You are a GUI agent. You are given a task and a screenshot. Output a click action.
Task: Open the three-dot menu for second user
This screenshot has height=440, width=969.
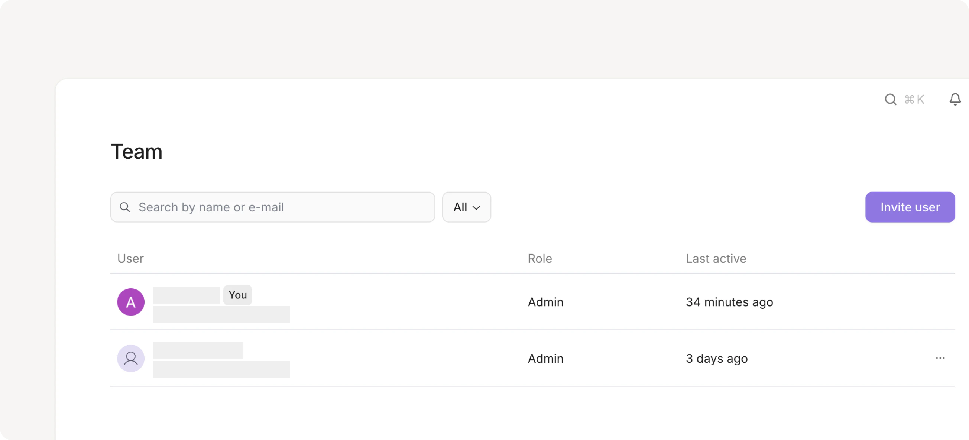(x=940, y=358)
